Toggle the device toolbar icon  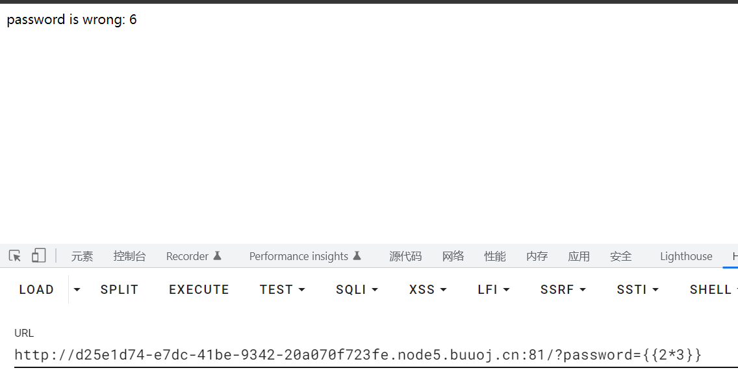coord(38,256)
